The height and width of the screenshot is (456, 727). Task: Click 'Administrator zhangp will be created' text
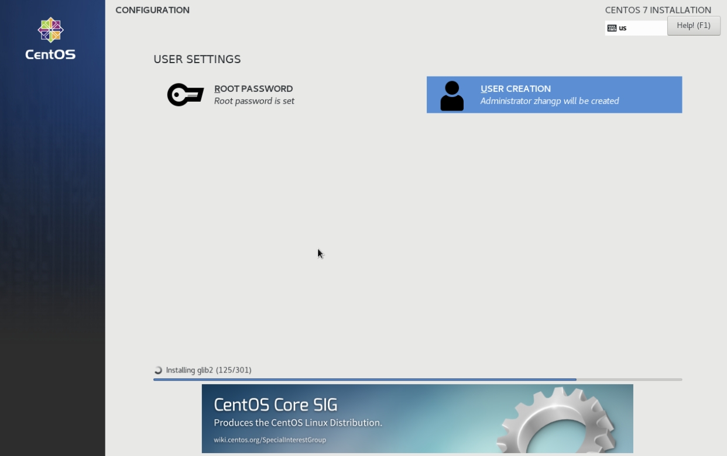pyautogui.click(x=550, y=101)
